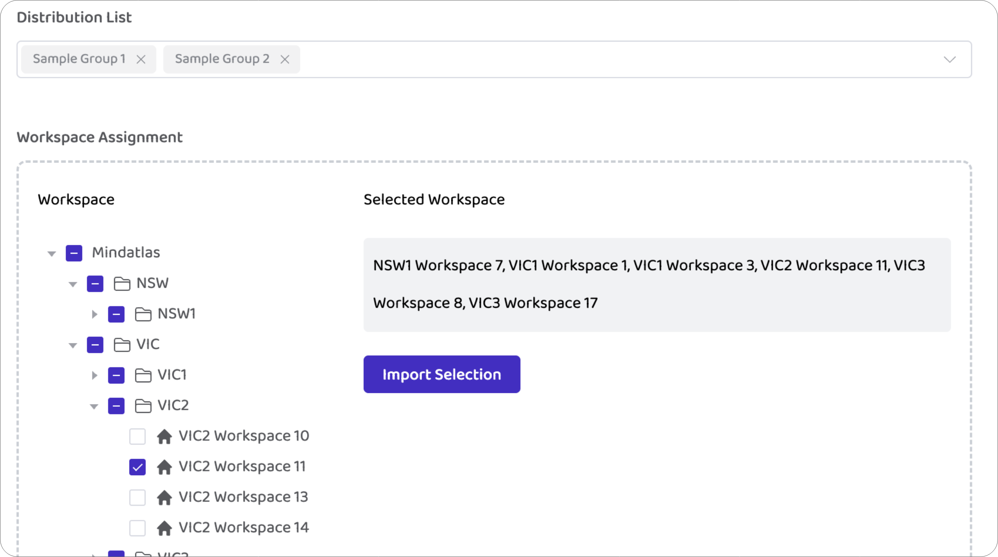Click the VIC folder icon
998x557 pixels.
tap(122, 344)
